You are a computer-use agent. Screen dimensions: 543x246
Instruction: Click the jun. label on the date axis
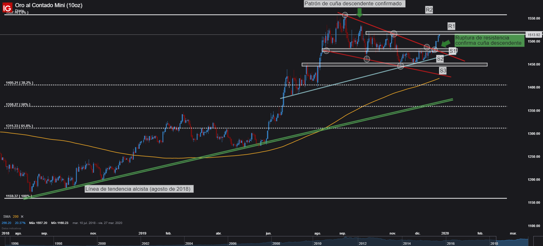269,233
